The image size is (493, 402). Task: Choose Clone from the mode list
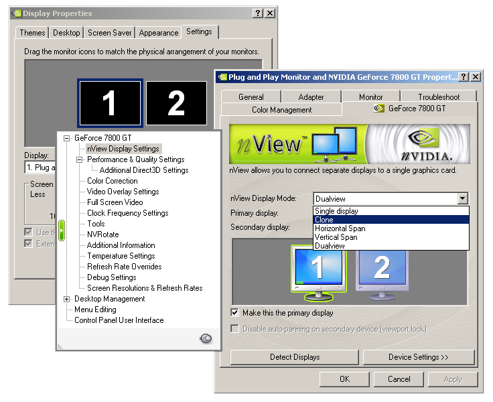pos(391,220)
